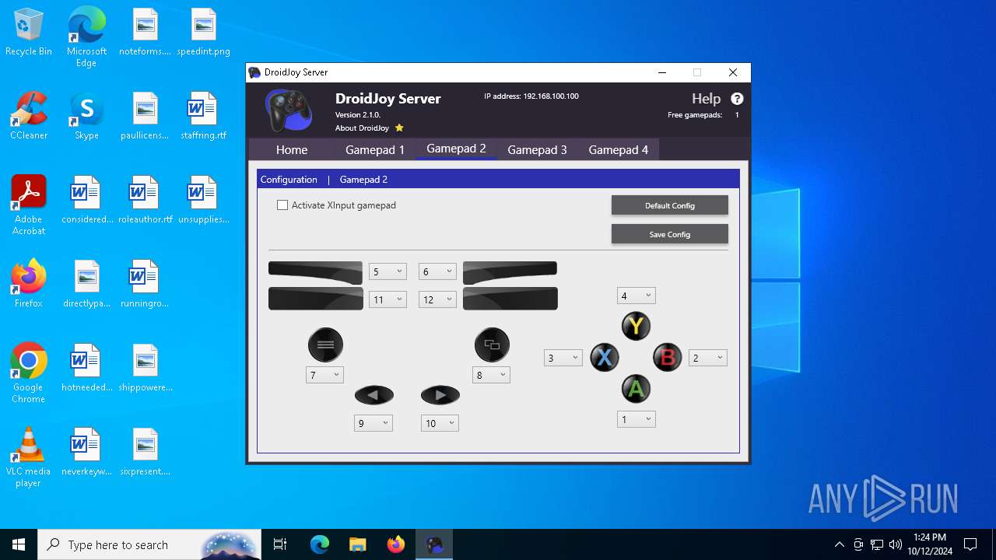Screen dimensions: 996x560
Task: Open the A button dropdown showing 1
Action: pyautogui.click(x=637, y=419)
